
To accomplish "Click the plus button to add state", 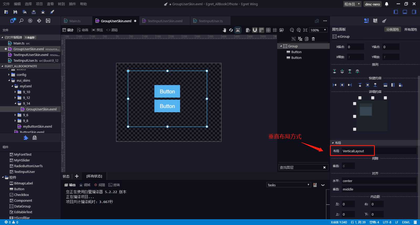I will pyautogui.click(x=77, y=176).
